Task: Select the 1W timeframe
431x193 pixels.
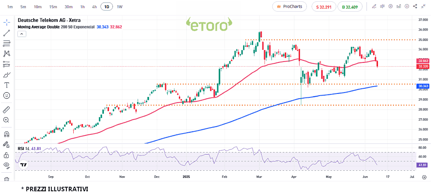Action: coord(119,7)
